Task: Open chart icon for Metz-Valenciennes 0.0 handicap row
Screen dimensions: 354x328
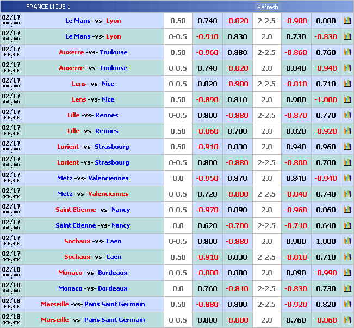Action: 347,179
